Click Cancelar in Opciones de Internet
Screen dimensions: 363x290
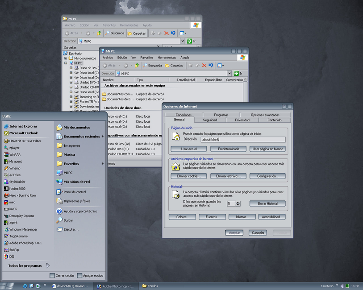[258, 232]
